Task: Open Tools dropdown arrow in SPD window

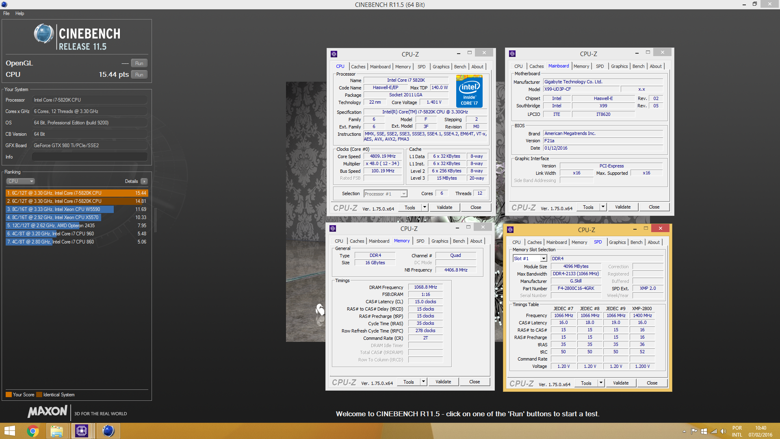Action: coord(601,383)
